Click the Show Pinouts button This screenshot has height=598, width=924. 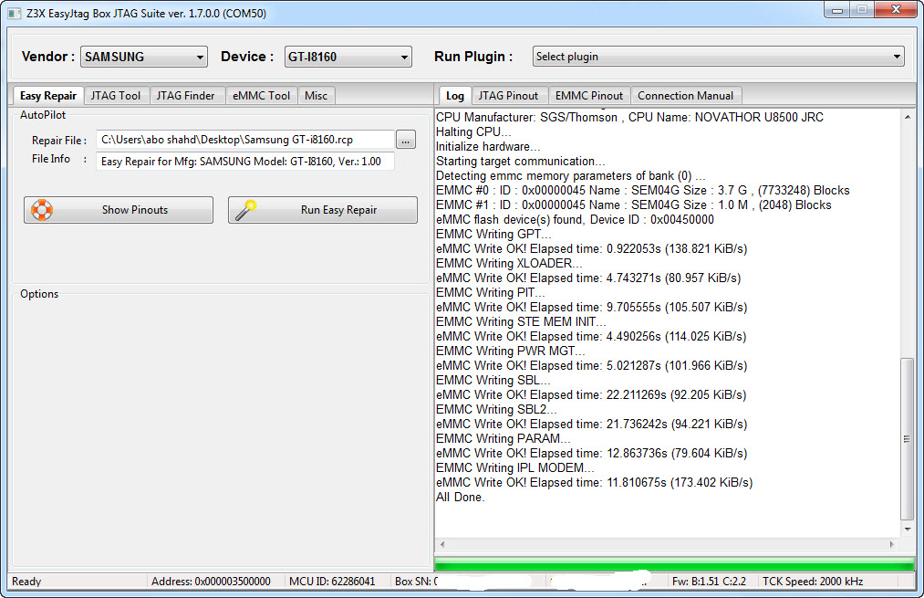[x=119, y=210]
